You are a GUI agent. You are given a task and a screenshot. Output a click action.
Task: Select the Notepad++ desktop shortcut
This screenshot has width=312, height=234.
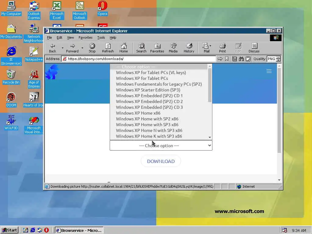pos(34,54)
